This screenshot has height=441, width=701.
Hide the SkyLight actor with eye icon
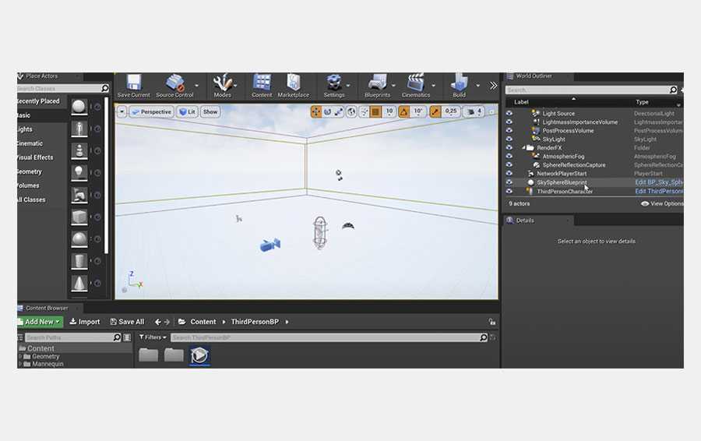click(509, 139)
